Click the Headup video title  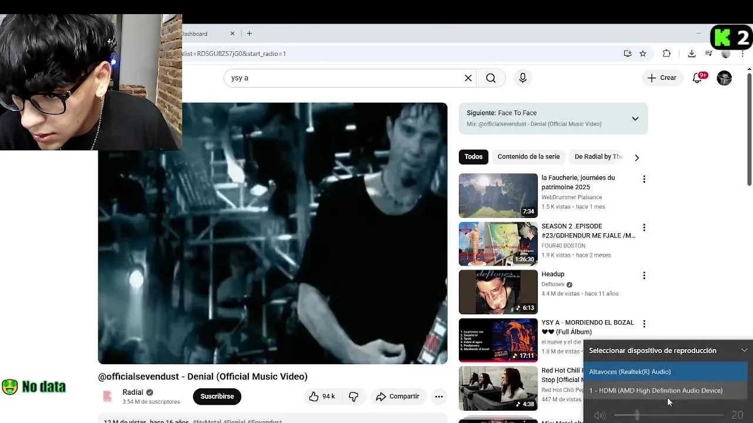tap(552, 274)
